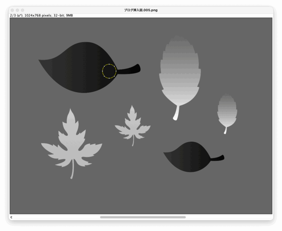Click the left handle of the oval selection
Screen dimensions: 282x231
click(x=102, y=71)
